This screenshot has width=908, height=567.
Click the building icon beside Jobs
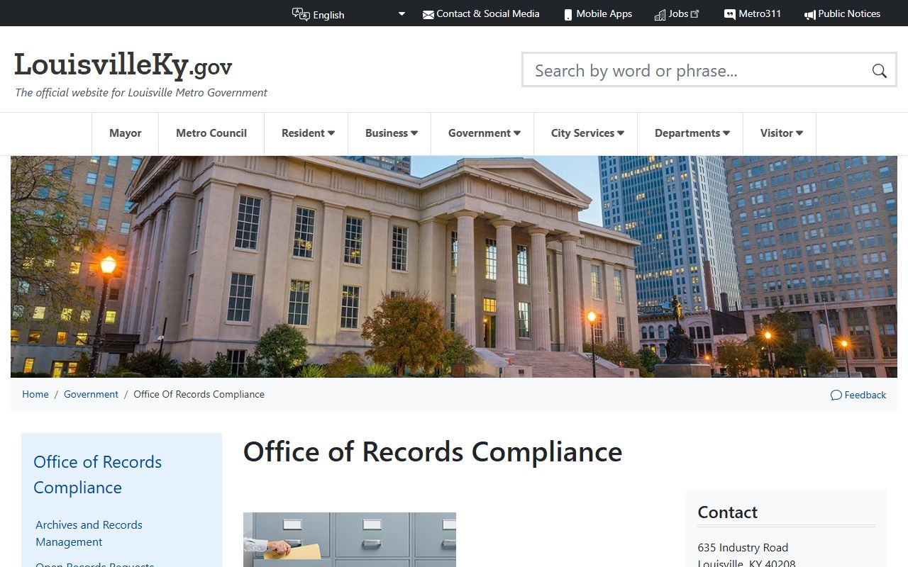pyautogui.click(x=660, y=14)
